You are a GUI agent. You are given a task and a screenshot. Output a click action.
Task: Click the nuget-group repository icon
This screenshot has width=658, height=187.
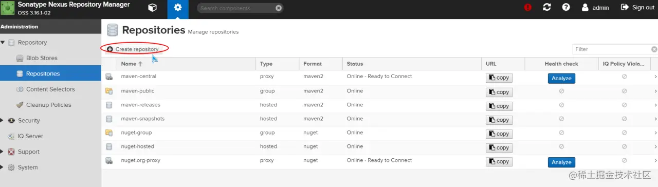[109, 133]
